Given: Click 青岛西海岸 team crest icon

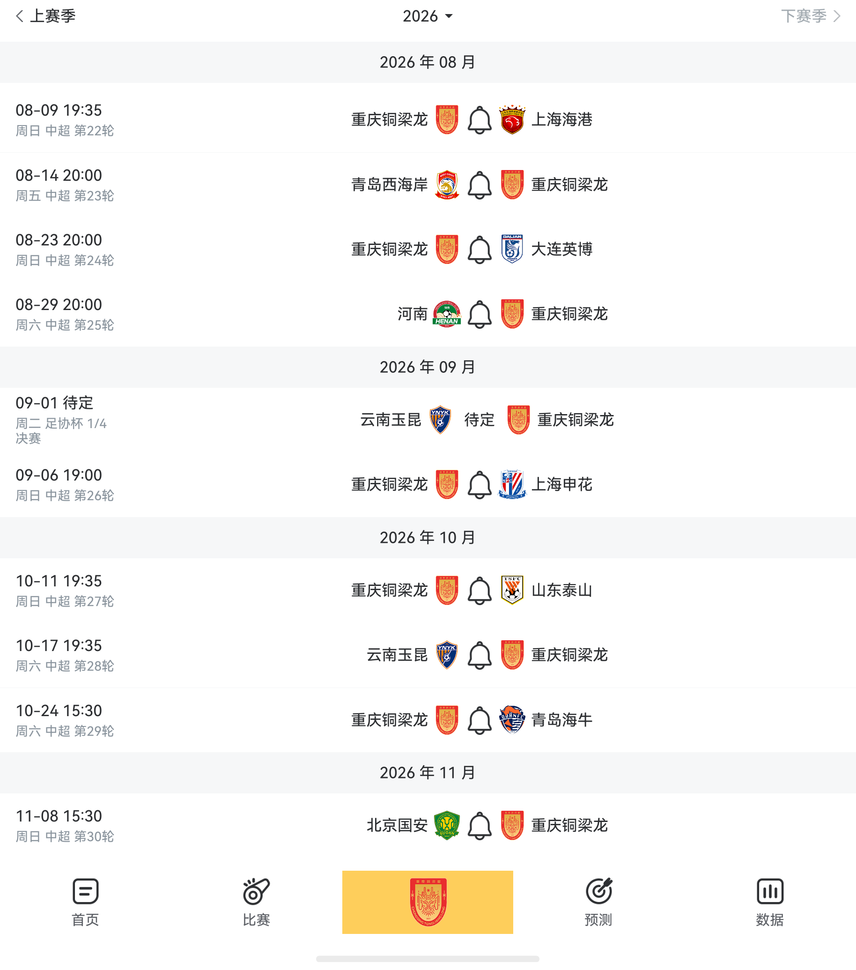Looking at the screenshot, I should coord(447,185).
